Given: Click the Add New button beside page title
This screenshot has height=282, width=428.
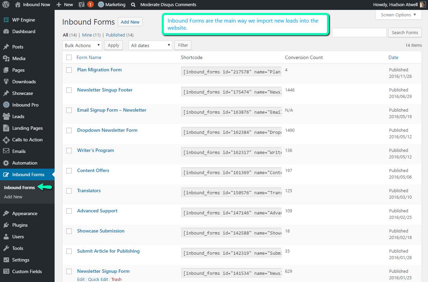Looking at the screenshot, I should [130, 22].
